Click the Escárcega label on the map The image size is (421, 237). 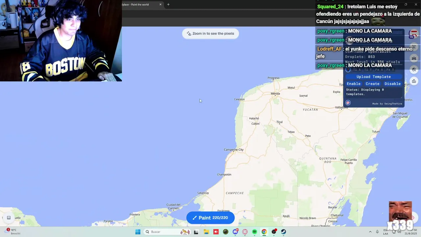click(x=223, y=211)
